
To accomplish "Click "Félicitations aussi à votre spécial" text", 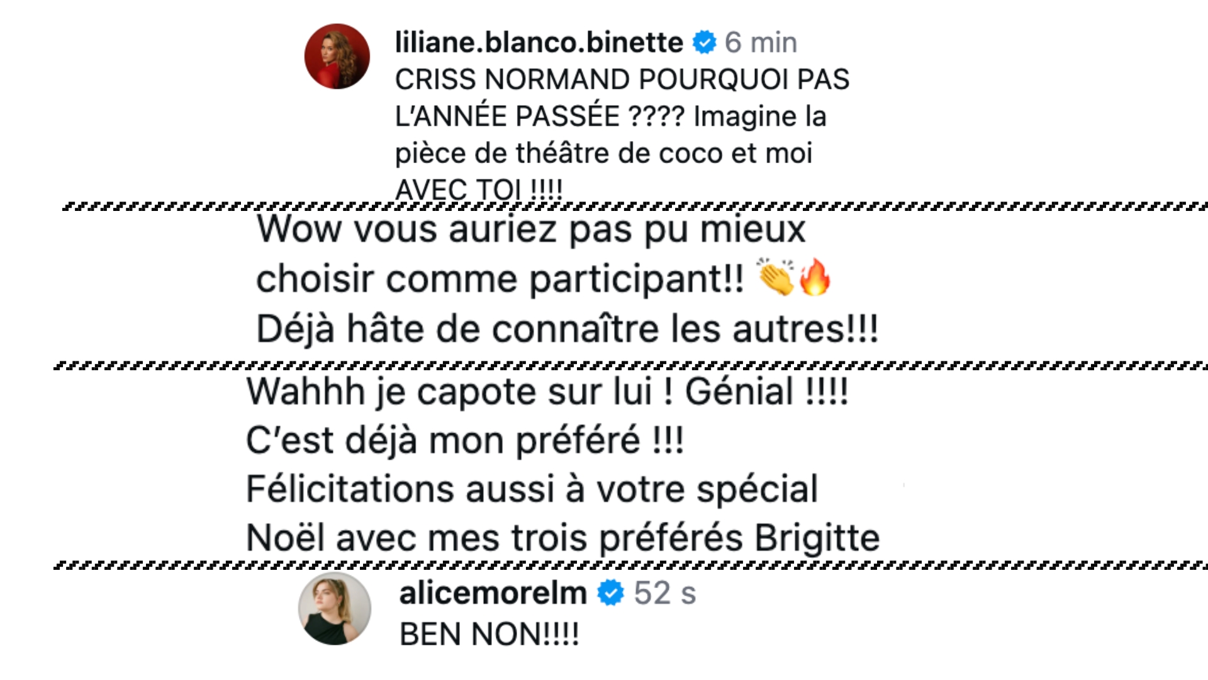I will (x=532, y=489).
